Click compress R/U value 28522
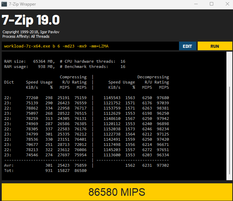Screen dimensions: 233x201 point(63,113)
